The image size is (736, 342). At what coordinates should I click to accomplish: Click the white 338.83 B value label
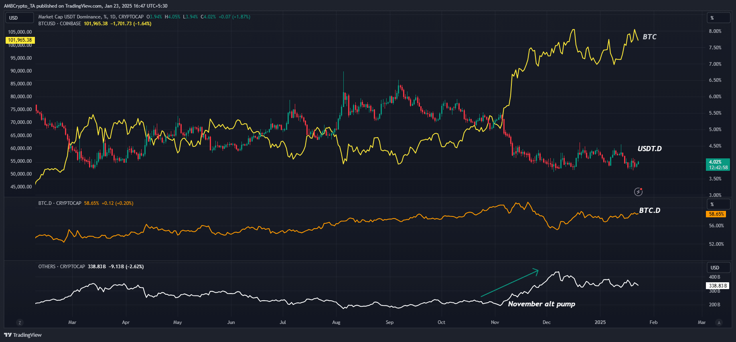(x=717, y=286)
